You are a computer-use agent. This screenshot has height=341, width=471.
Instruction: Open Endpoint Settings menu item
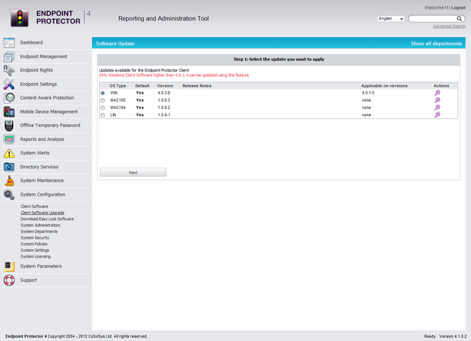coord(39,84)
